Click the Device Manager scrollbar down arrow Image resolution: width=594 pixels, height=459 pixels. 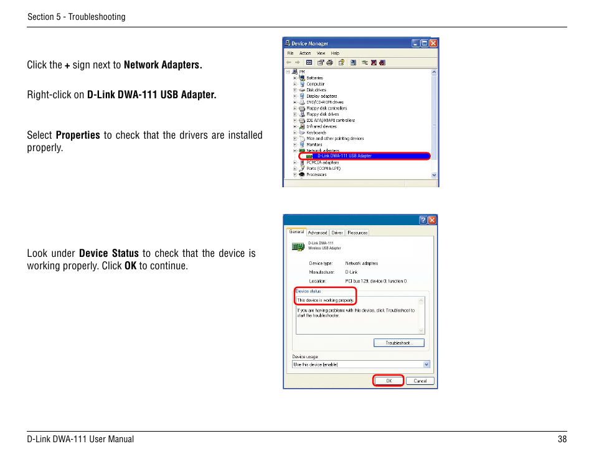(x=434, y=175)
